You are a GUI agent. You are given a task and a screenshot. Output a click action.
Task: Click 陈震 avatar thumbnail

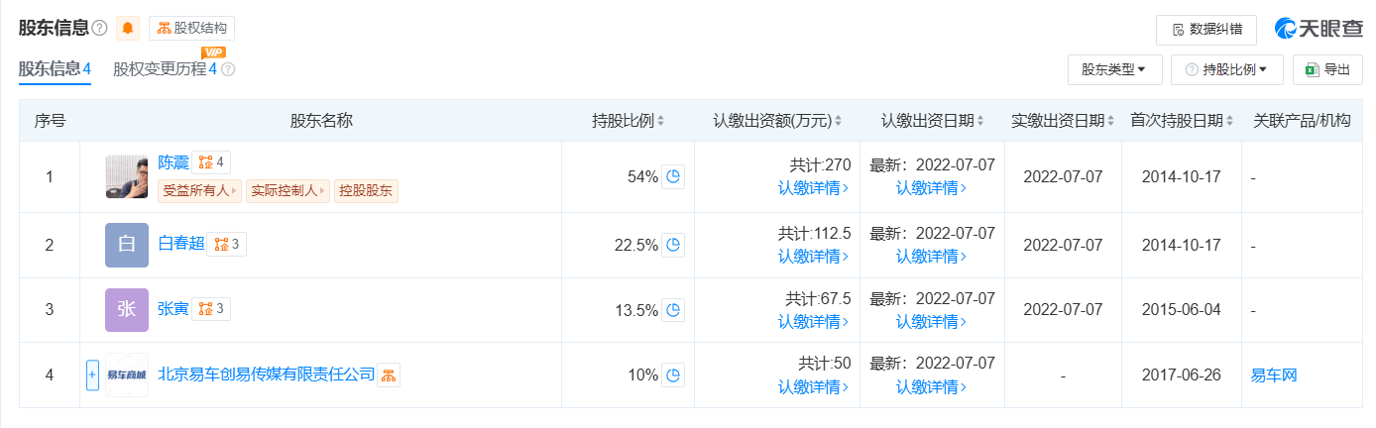pos(126,176)
